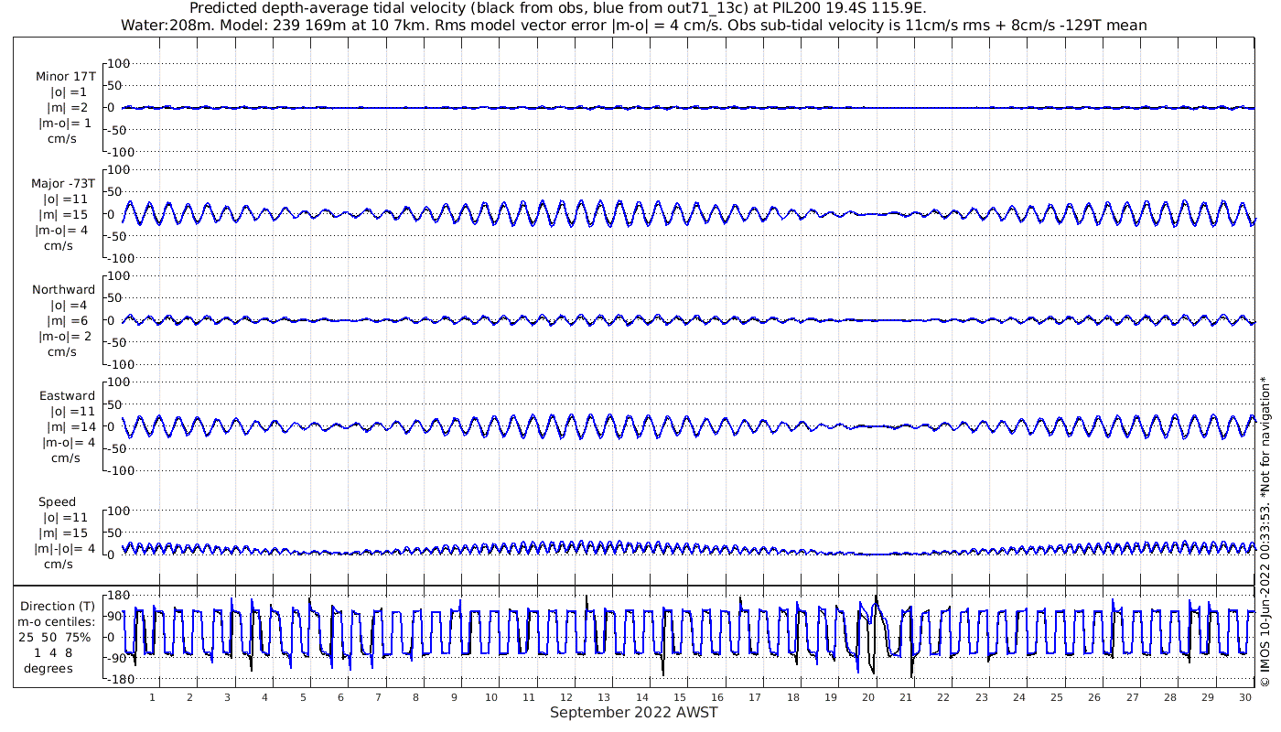Click 'm-o centiles:' text in Direction panel
This screenshot has height=732, width=1281.
57,621
